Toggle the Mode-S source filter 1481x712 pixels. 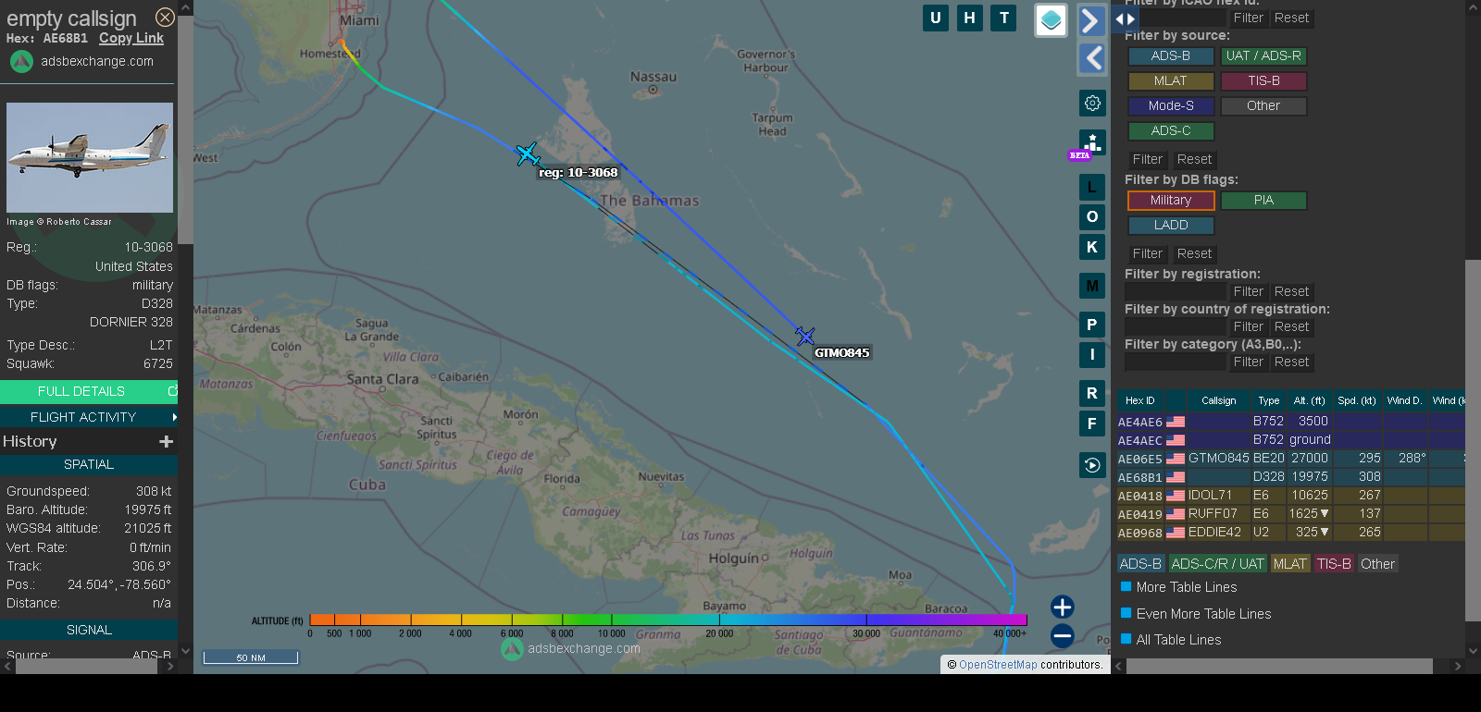pos(1171,106)
